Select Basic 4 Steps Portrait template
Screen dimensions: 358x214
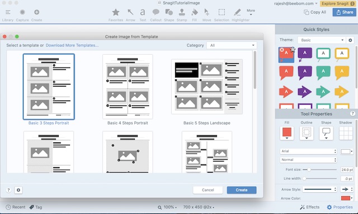(128, 87)
